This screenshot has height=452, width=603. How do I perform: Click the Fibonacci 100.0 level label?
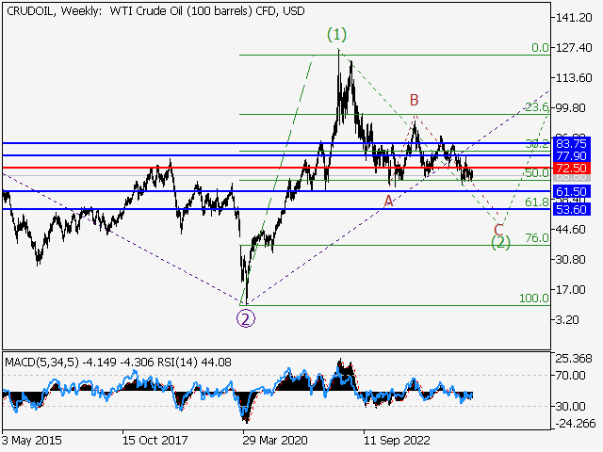[534, 298]
